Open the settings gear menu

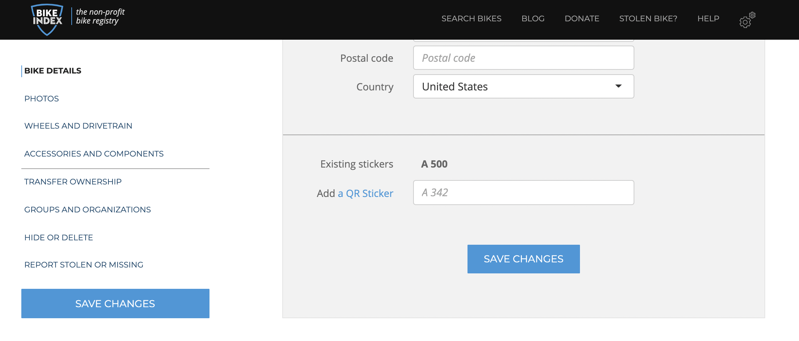[746, 20]
